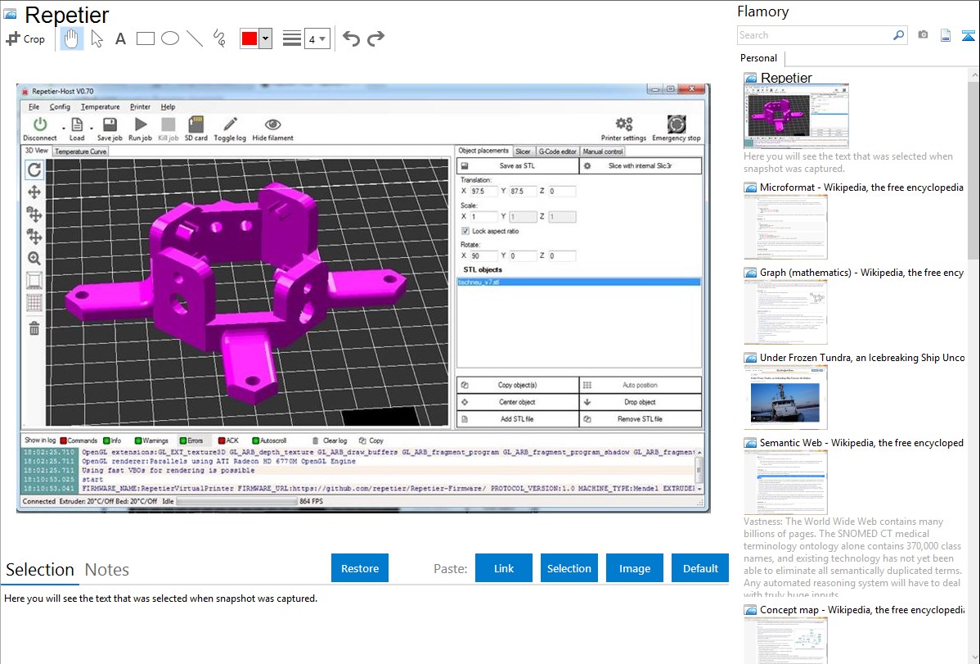This screenshot has width=980, height=664.
Task: Open Printer settings gears icon
Action: point(624,124)
